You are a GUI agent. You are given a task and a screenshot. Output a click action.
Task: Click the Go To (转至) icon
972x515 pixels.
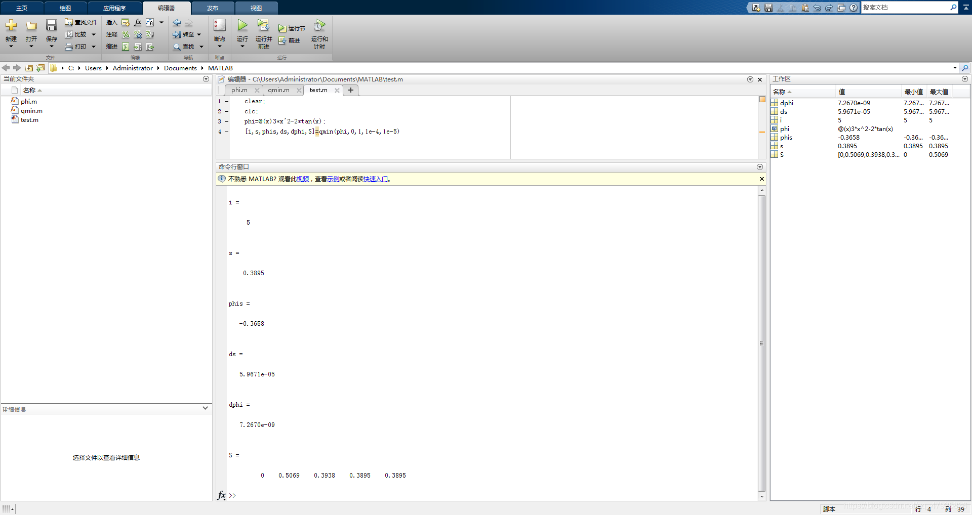pos(177,34)
